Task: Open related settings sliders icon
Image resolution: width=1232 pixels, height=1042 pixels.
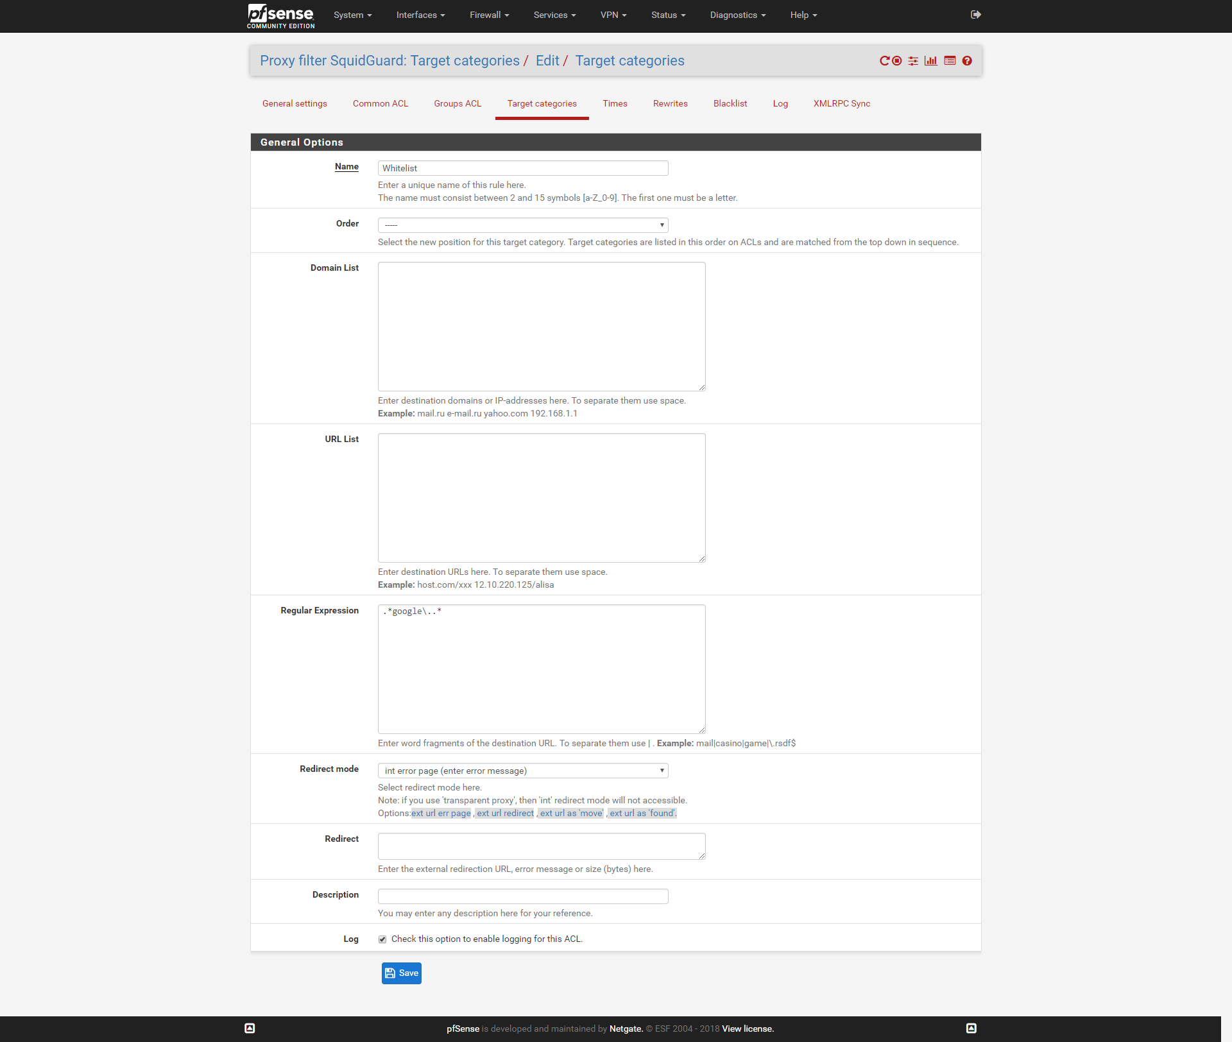Action: (913, 61)
